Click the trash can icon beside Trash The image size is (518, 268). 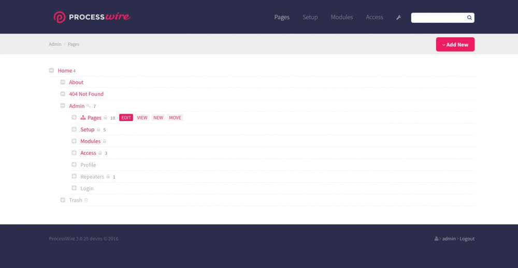click(x=87, y=200)
